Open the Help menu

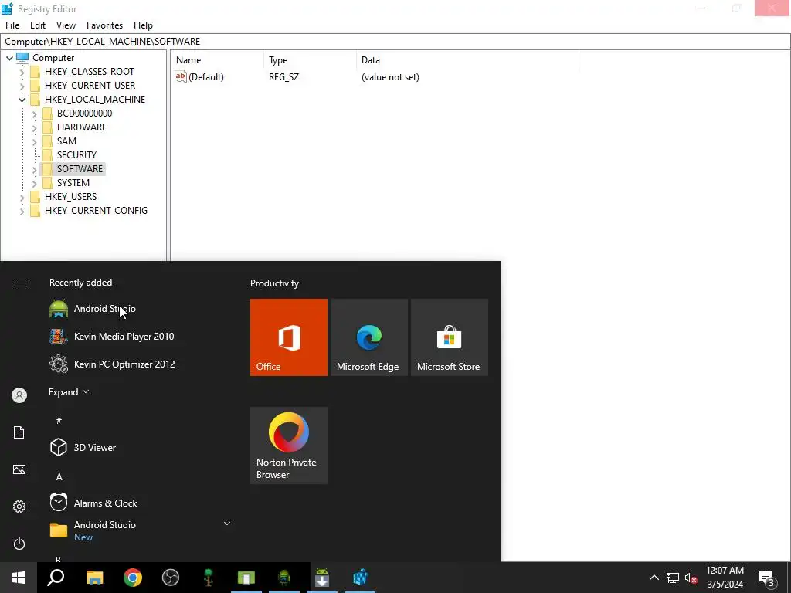143,25
